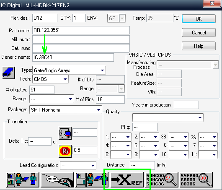Click the Pd value field showing 0.5
The image size is (222, 190).
click(x=85, y=150)
